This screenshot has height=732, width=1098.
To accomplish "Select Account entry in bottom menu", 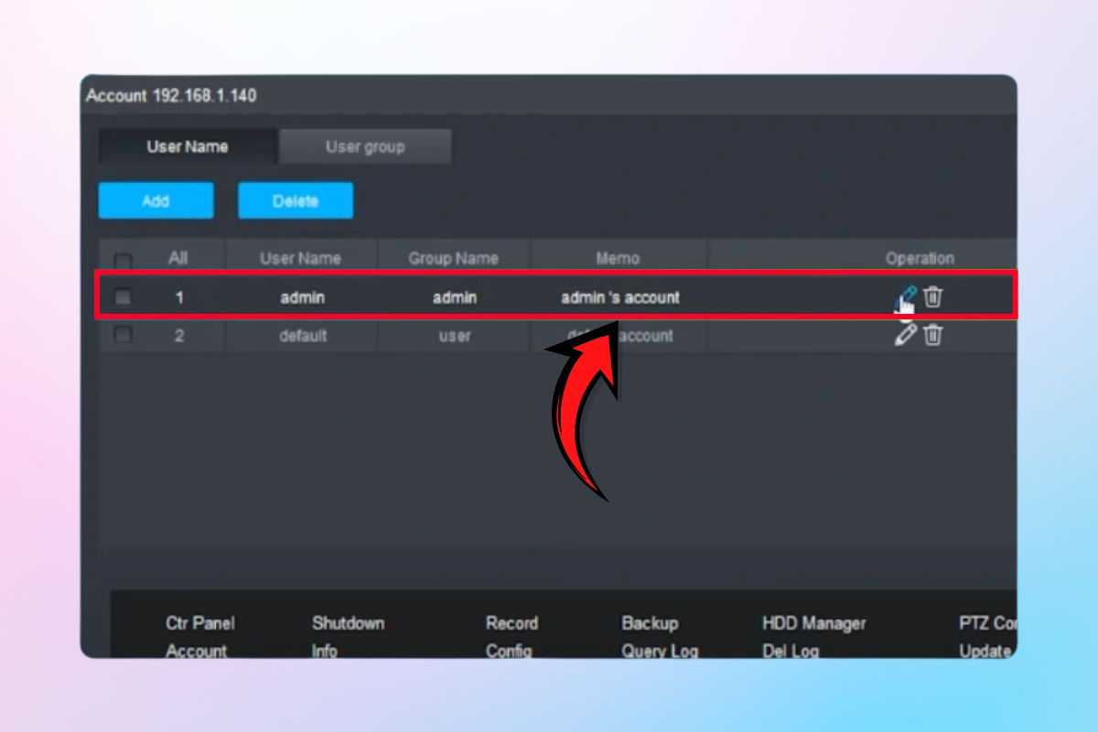I will point(196,651).
